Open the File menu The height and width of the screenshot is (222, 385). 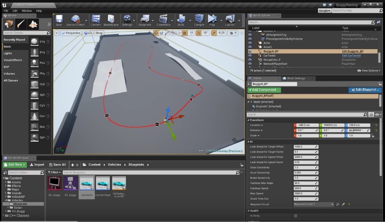point(6,11)
